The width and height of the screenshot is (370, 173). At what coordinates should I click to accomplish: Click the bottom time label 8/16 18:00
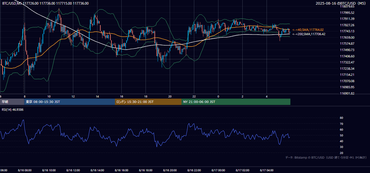tap(146, 170)
